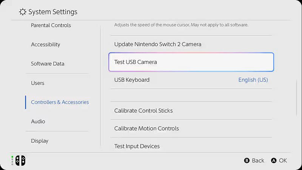Open Display settings in sidebar
The height and width of the screenshot is (170, 302).
(x=40, y=141)
